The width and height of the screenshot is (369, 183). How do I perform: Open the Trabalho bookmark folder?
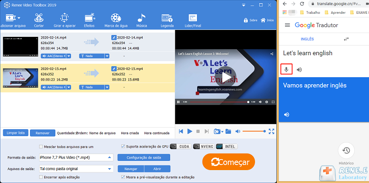(x=310, y=12)
